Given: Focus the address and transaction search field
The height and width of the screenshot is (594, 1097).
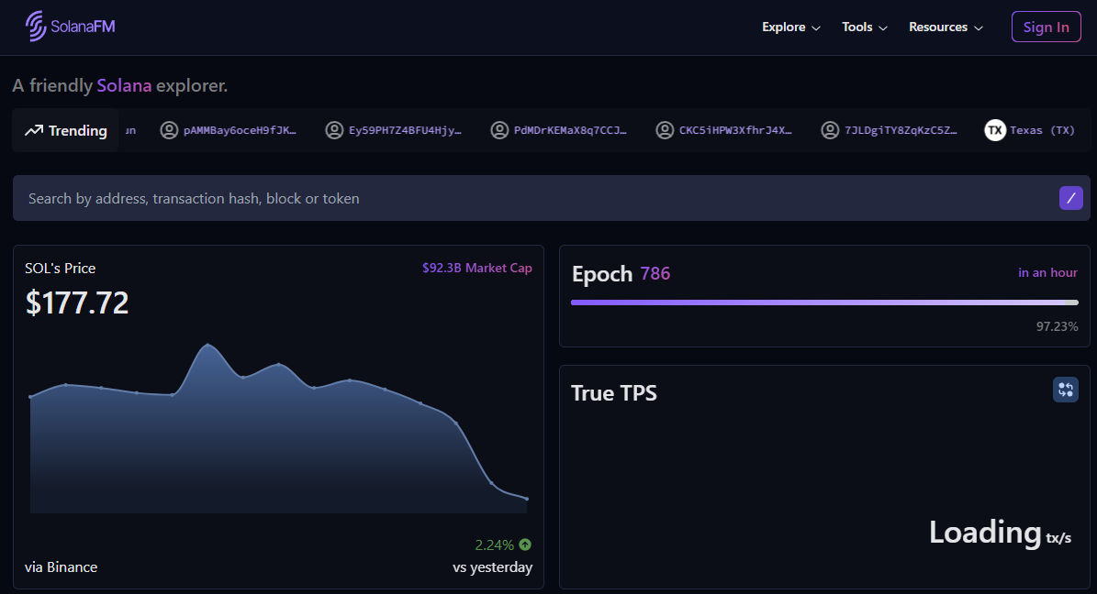Looking at the screenshot, I should click(552, 199).
